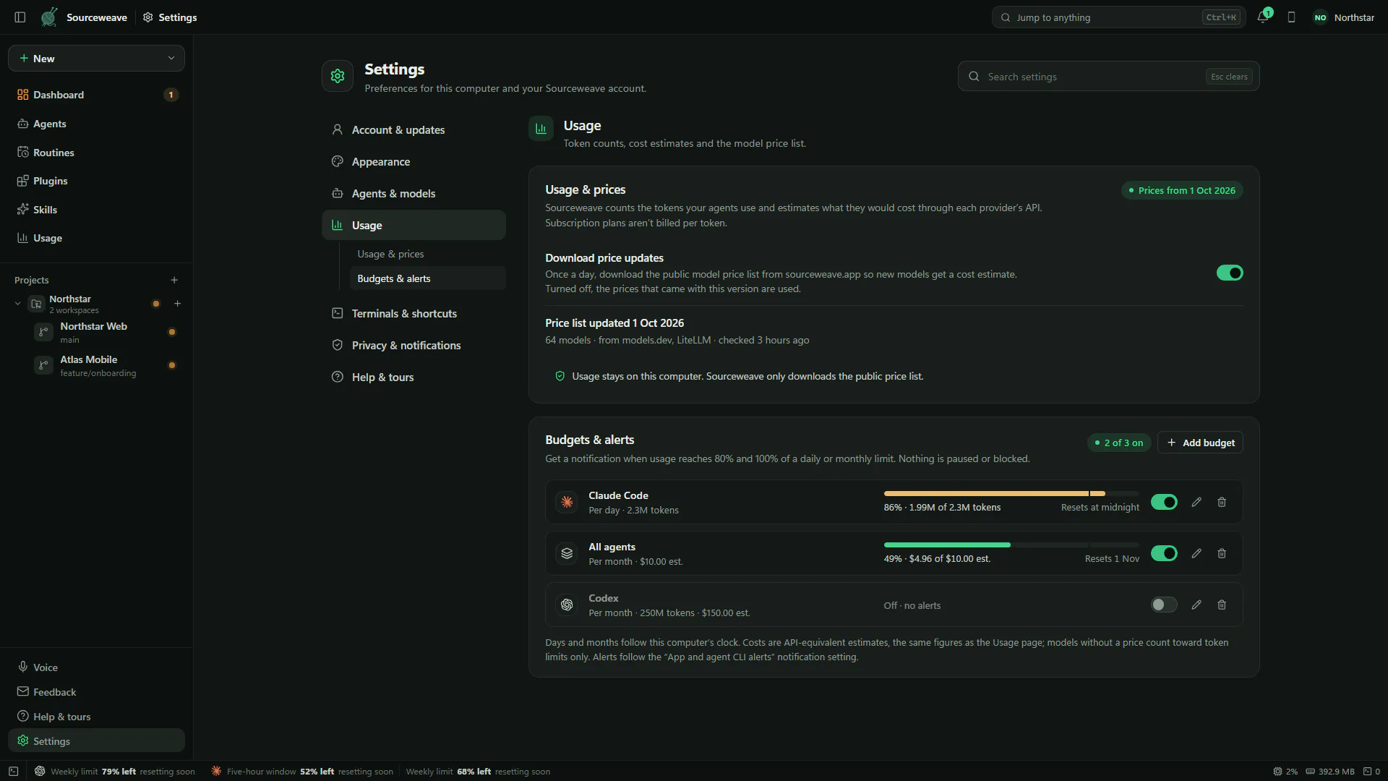This screenshot has width=1388, height=781.
Task: Open Terminals & shortcuts settings
Action: (x=414, y=314)
